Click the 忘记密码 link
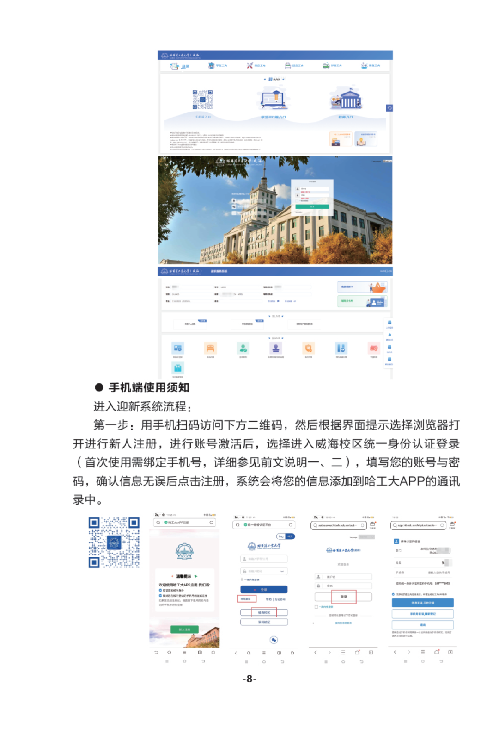Viewport: 499px width, 735px height. pyautogui.click(x=281, y=599)
